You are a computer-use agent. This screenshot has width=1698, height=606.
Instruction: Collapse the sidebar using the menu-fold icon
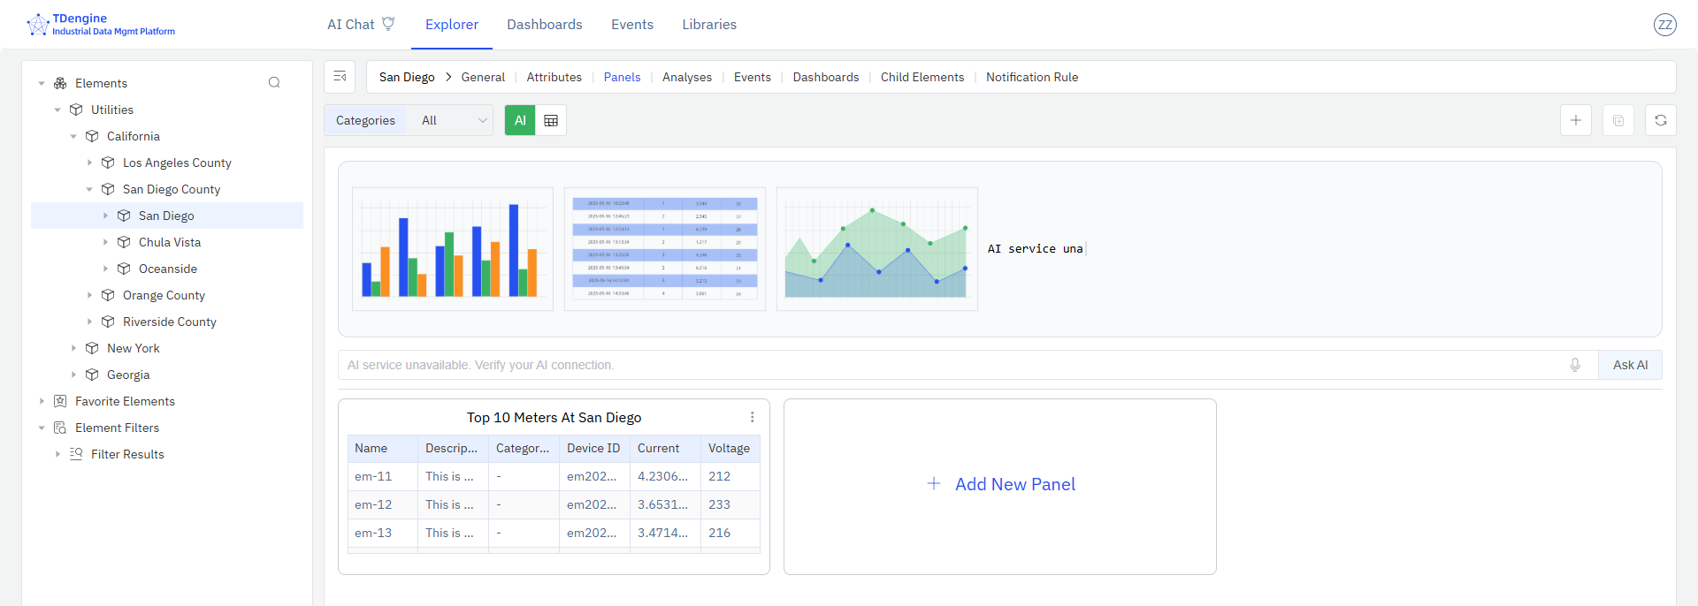point(340,77)
